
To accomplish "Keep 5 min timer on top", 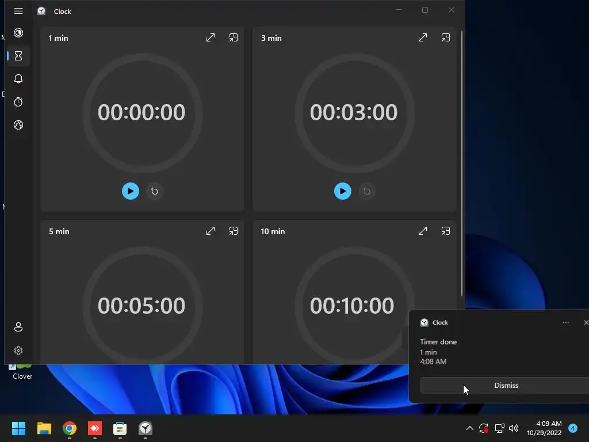I will click(234, 231).
